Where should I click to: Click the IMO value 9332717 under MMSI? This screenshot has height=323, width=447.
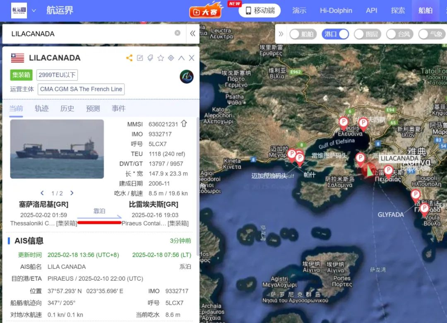point(160,134)
